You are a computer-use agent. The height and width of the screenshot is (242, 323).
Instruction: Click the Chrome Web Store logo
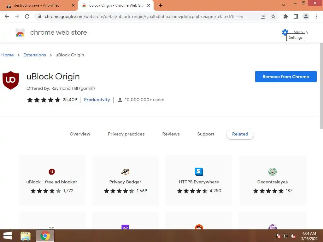[x=20, y=32]
